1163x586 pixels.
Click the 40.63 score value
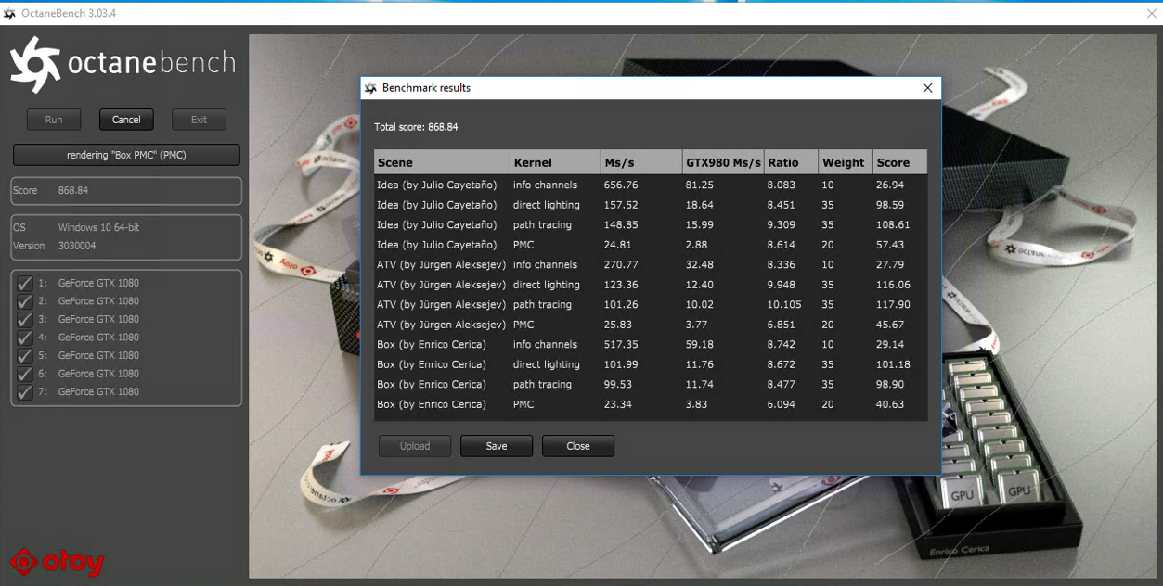[890, 404]
